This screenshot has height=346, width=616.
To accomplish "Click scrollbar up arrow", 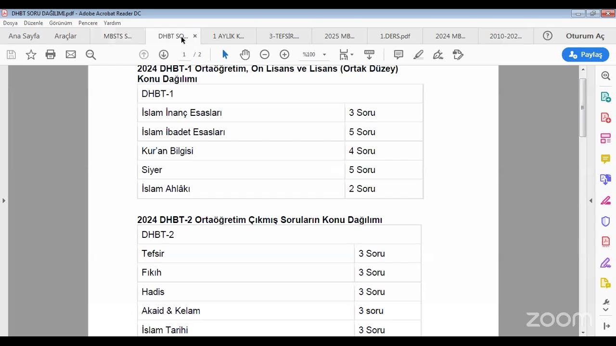I will [583, 70].
